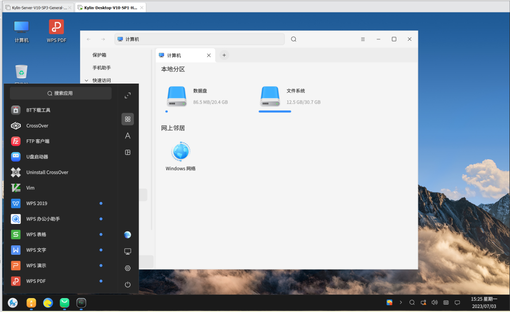Open the 文件系统 drive
The image size is (510, 312).
click(x=270, y=97)
